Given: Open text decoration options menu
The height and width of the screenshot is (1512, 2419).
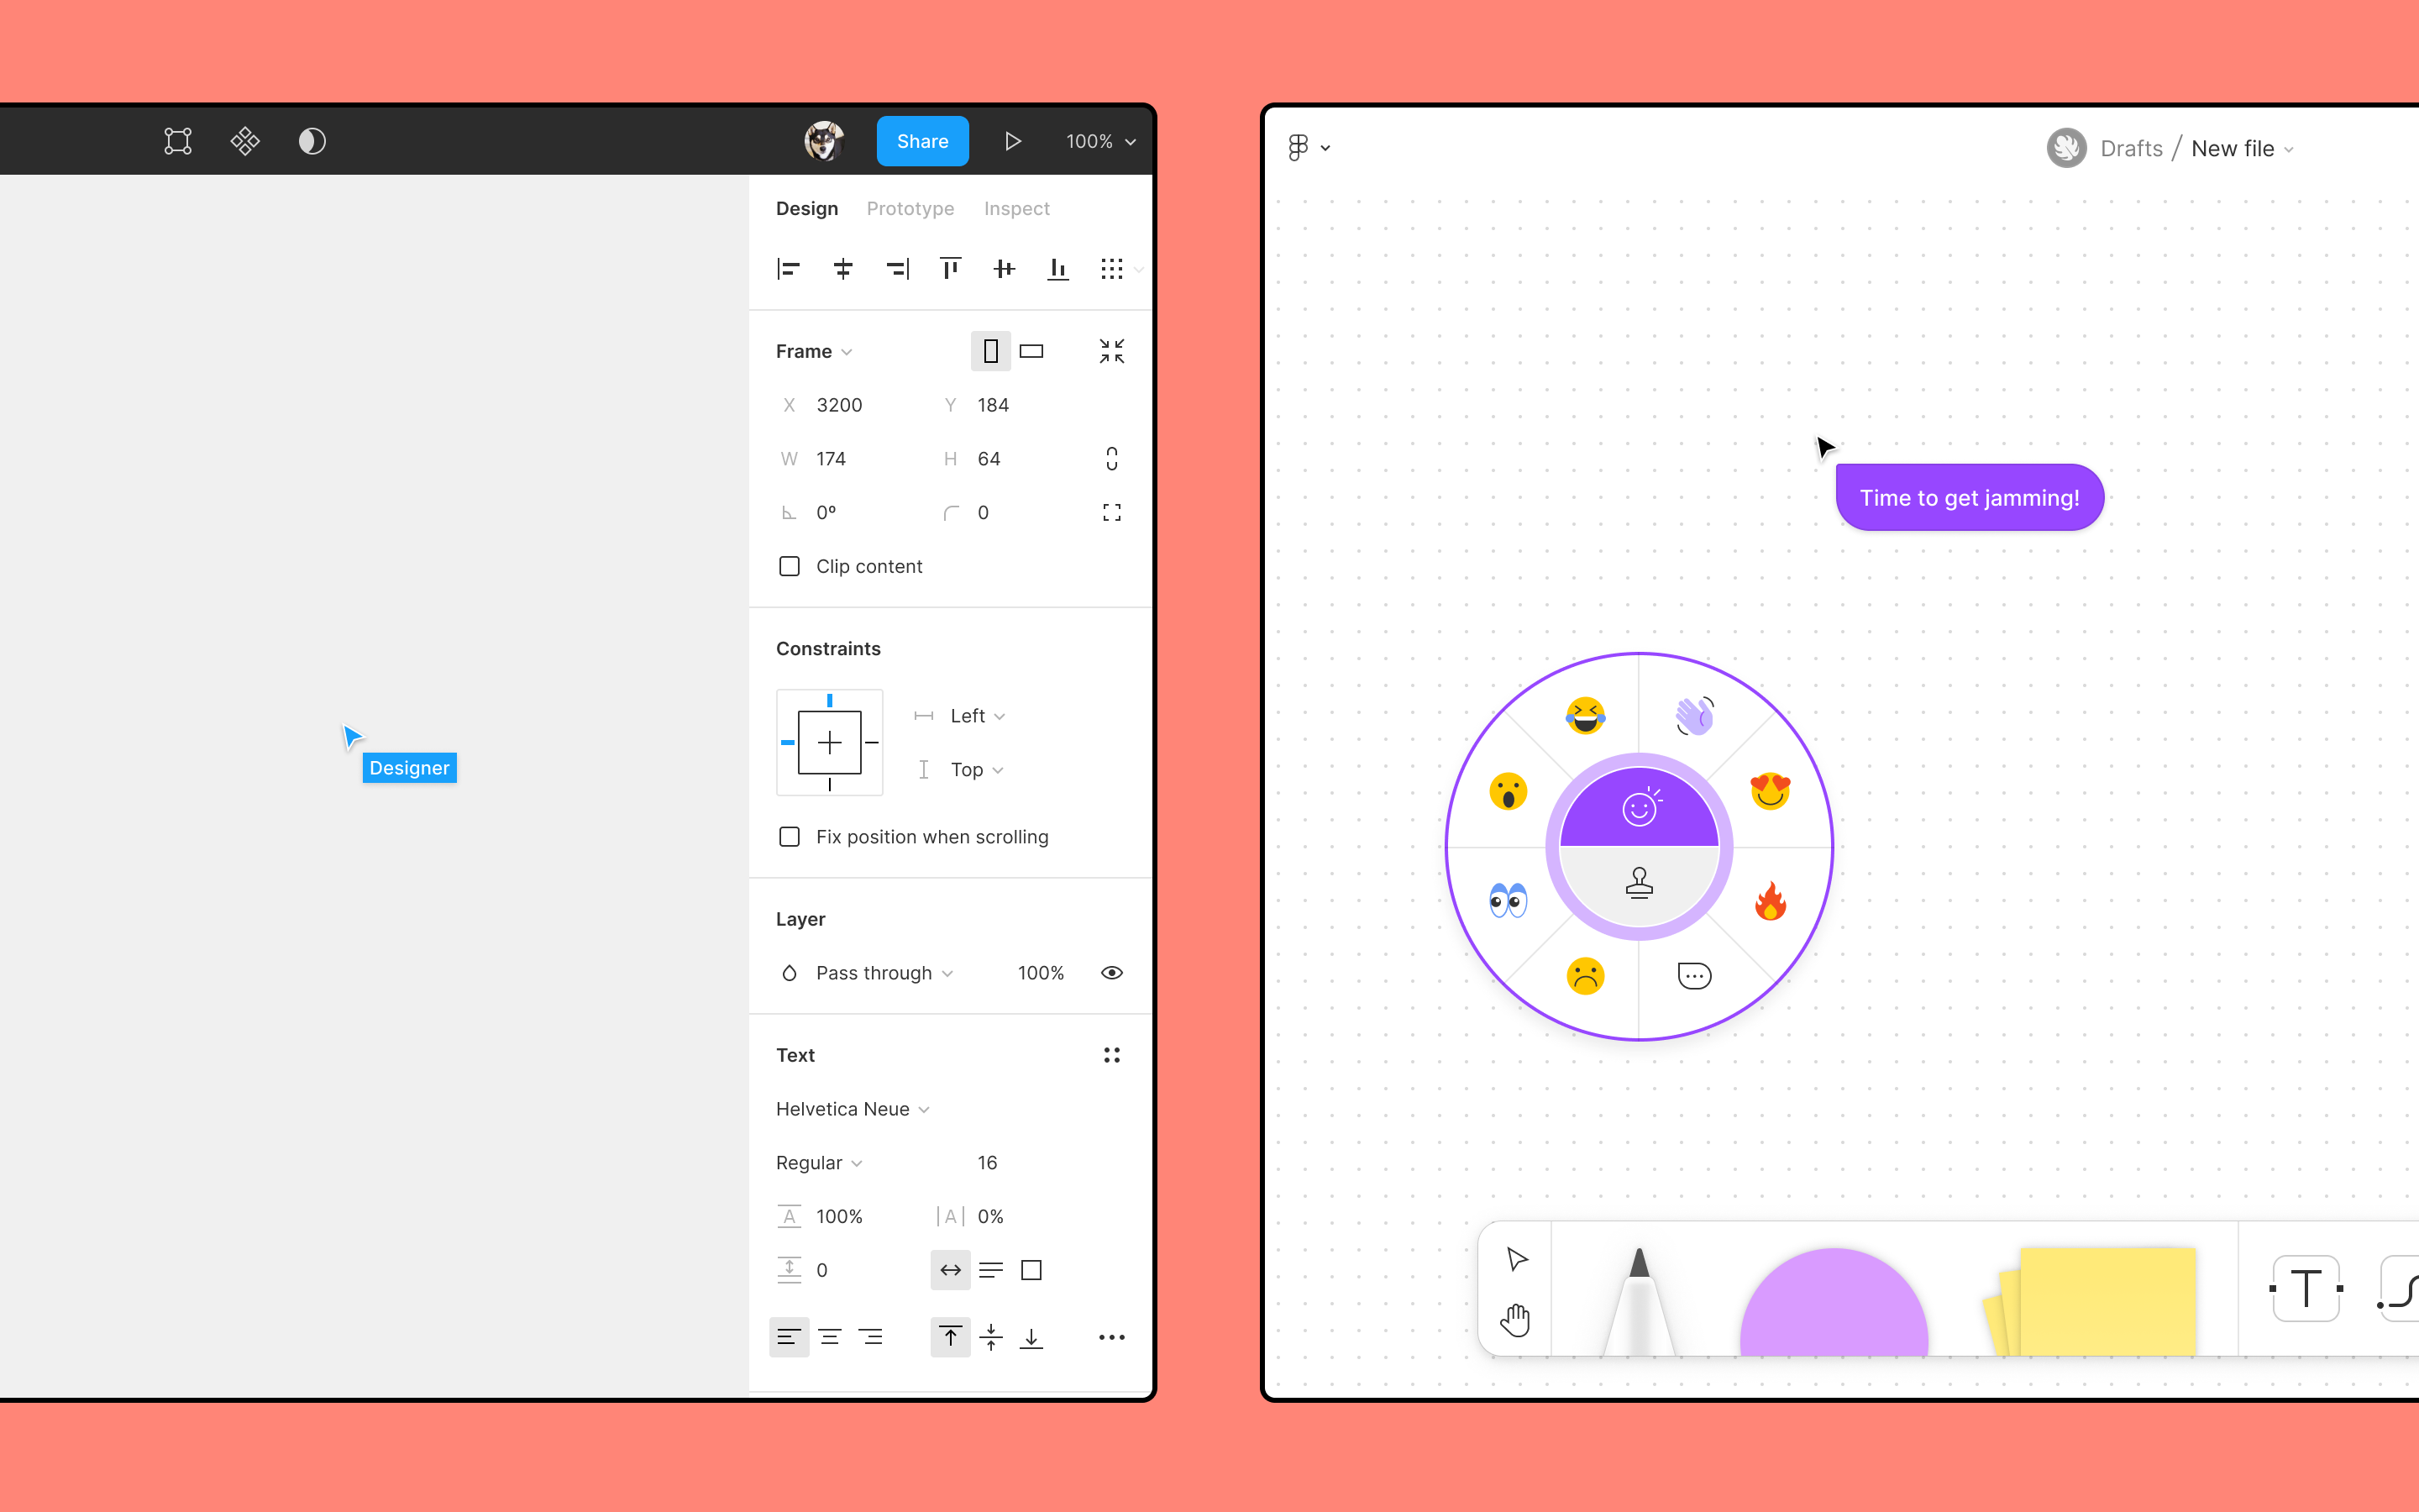Looking at the screenshot, I should point(1110,1338).
